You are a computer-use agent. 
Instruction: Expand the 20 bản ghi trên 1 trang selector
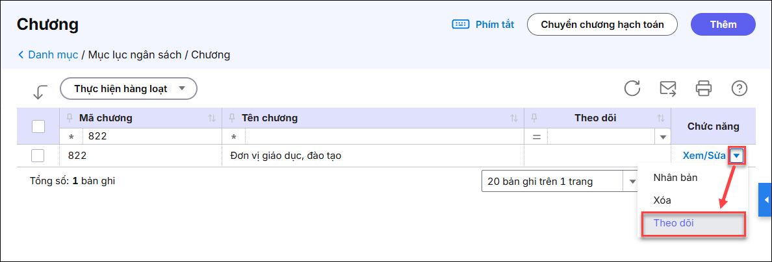coord(631,182)
